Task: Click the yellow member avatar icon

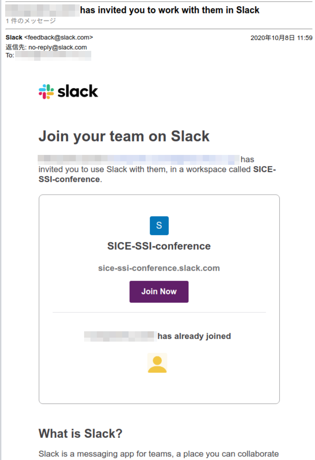Action: click(x=157, y=363)
